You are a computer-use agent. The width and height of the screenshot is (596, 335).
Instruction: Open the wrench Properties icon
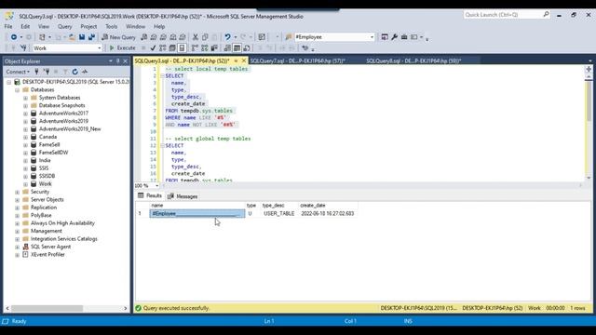(x=394, y=37)
